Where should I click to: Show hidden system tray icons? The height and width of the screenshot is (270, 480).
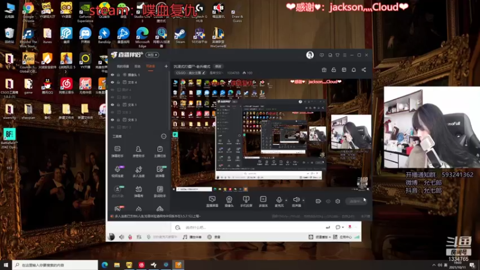(434, 265)
